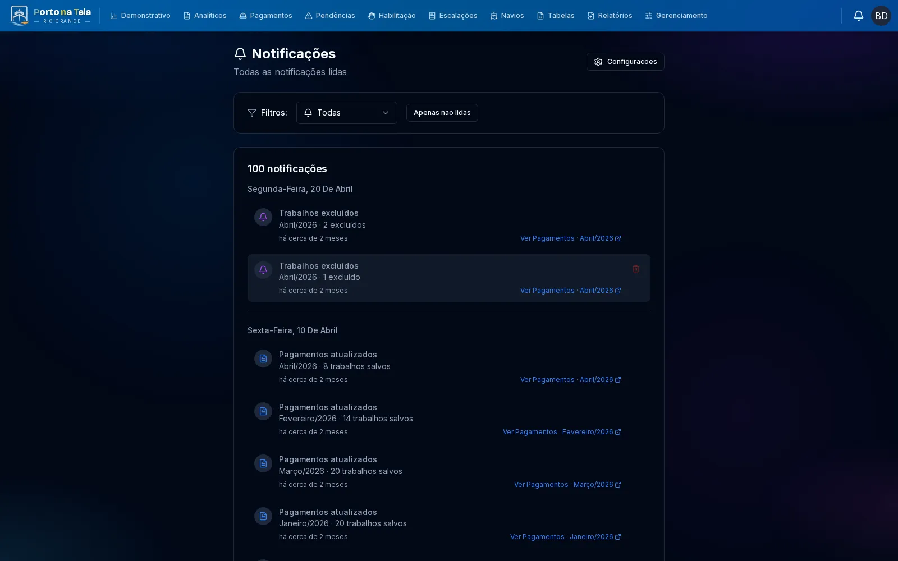Select 'Abril/2026 · 1 excluído' notification text

(319, 277)
